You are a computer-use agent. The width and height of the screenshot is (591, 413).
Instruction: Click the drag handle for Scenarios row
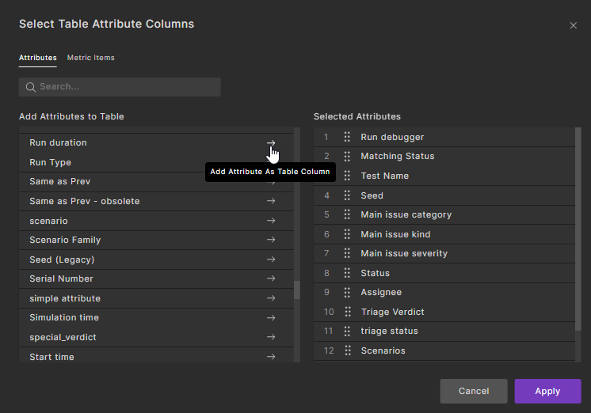click(x=347, y=350)
